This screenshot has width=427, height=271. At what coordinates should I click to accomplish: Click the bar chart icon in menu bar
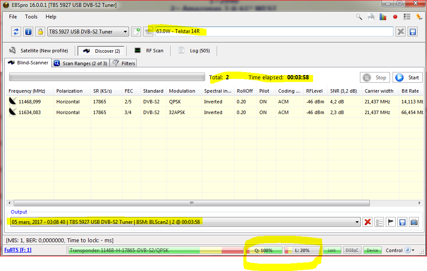pos(383,17)
